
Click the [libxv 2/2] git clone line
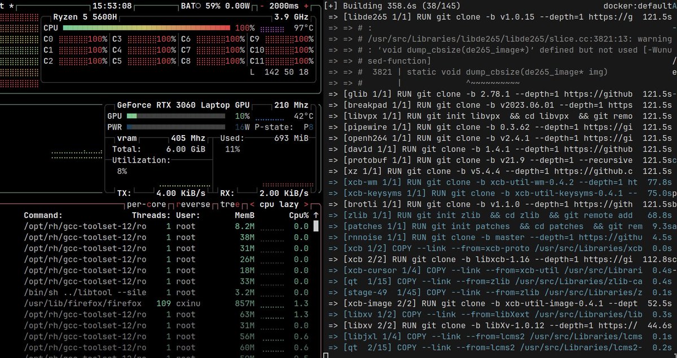500,325
